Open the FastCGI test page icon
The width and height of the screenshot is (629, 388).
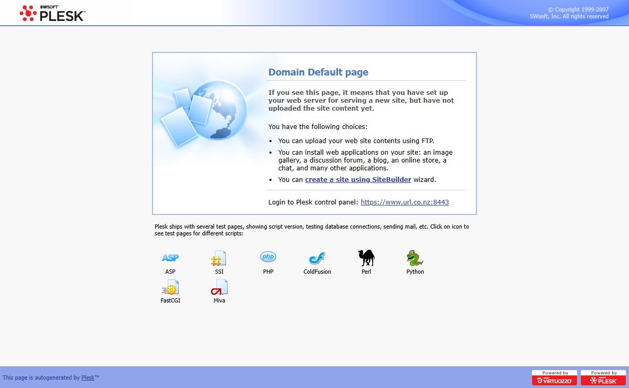pos(170,287)
